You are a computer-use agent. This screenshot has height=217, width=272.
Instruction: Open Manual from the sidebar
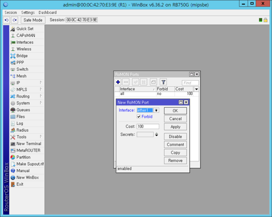click(x=27, y=171)
